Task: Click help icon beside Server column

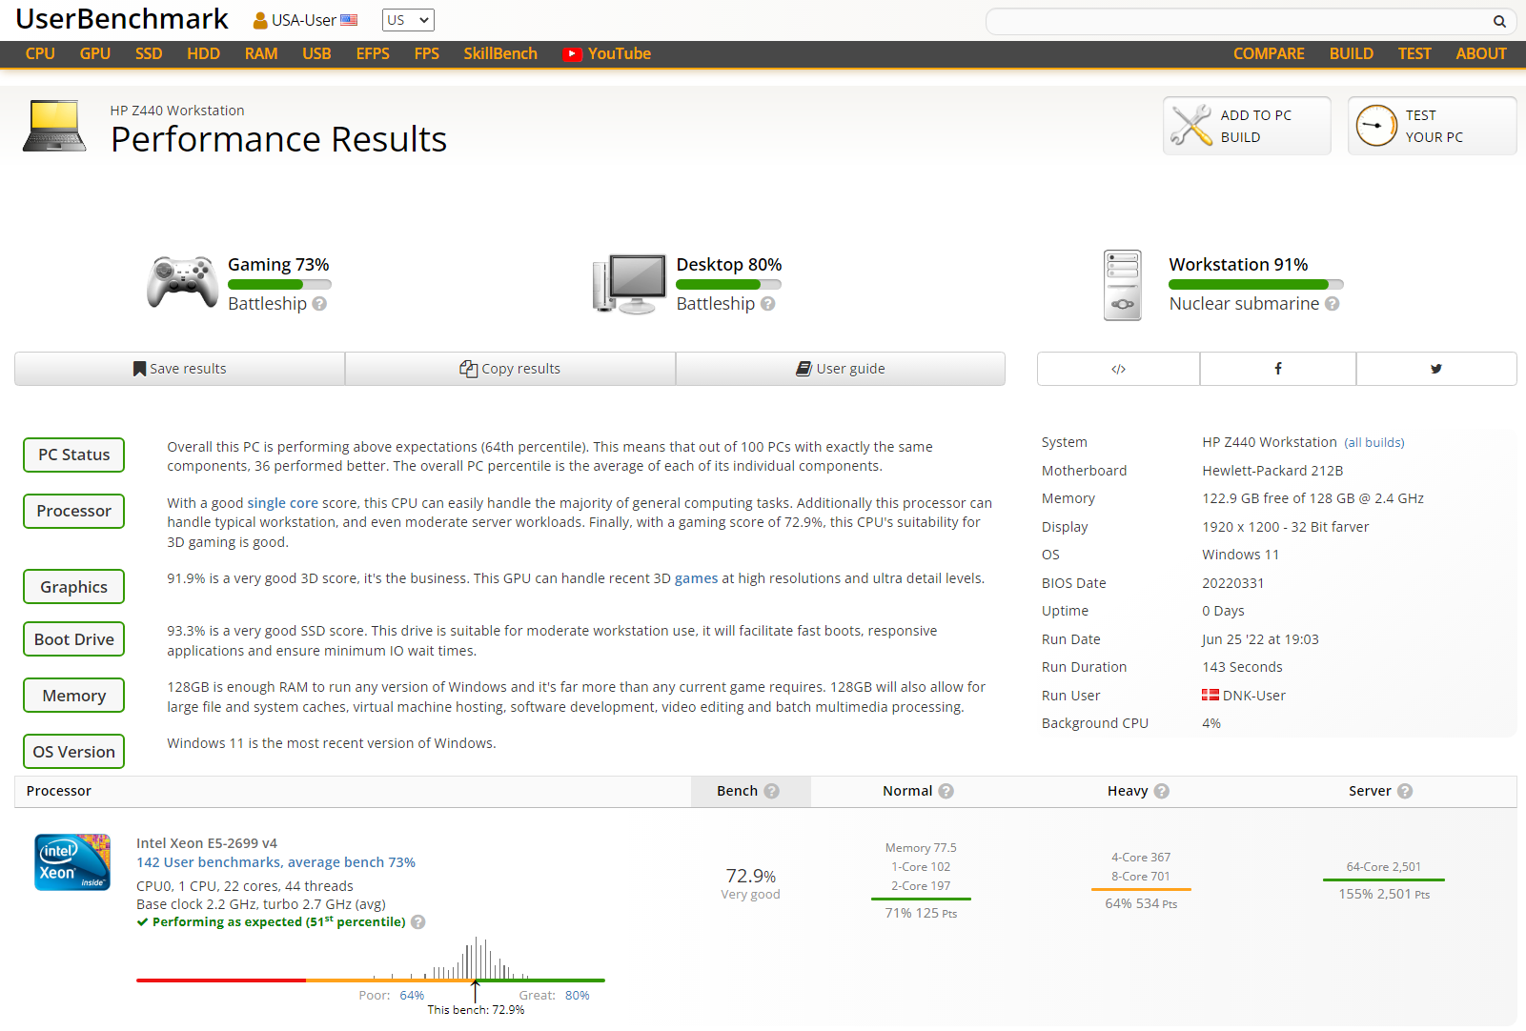Action: pos(1404,791)
